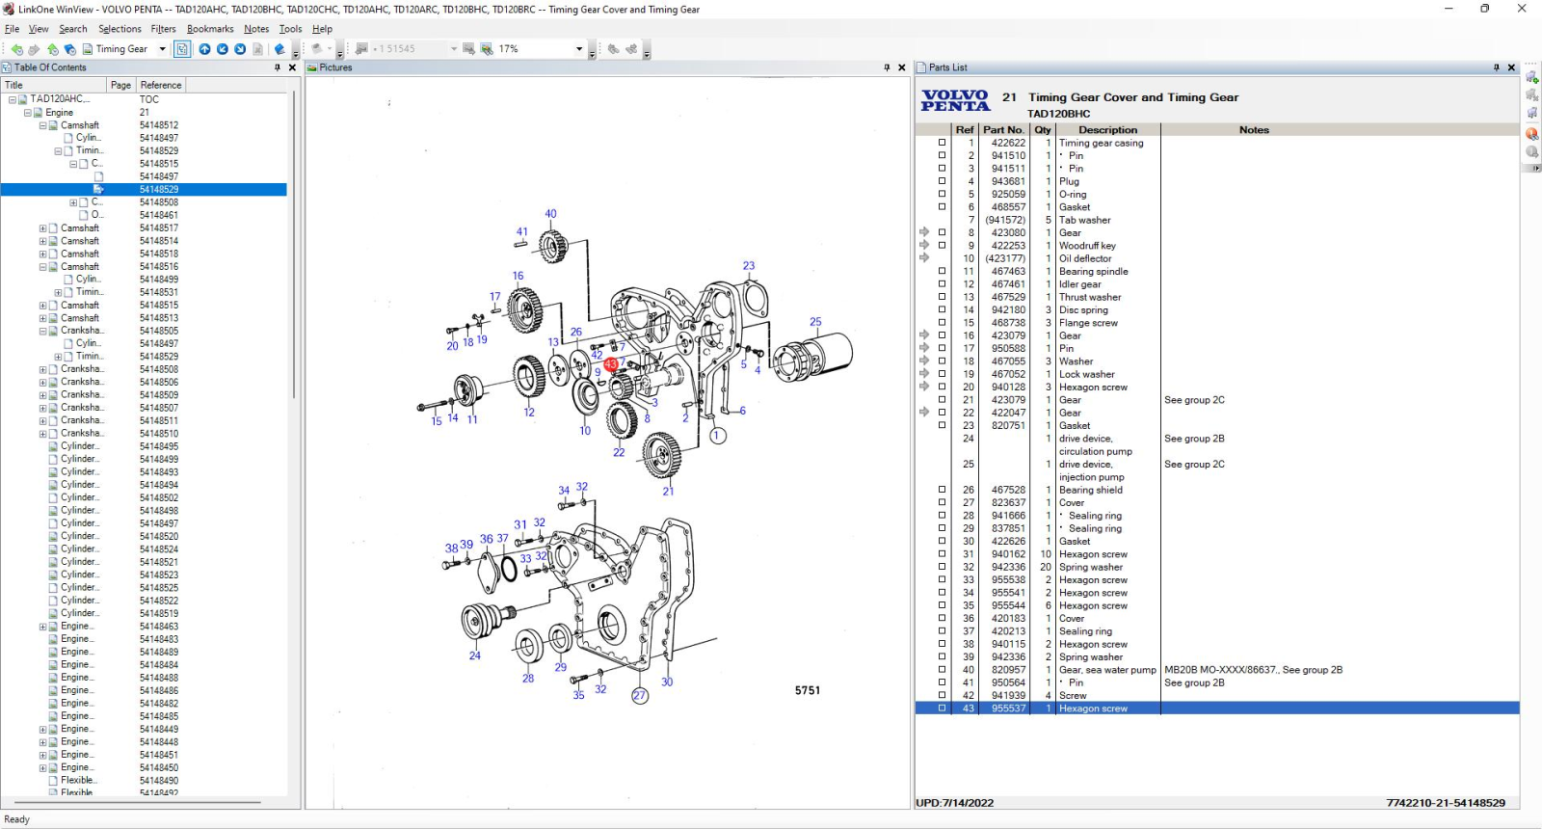This screenshot has width=1542, height=829.
Task: Tick the checkbox for Timing gear casing
Action: 942,143
